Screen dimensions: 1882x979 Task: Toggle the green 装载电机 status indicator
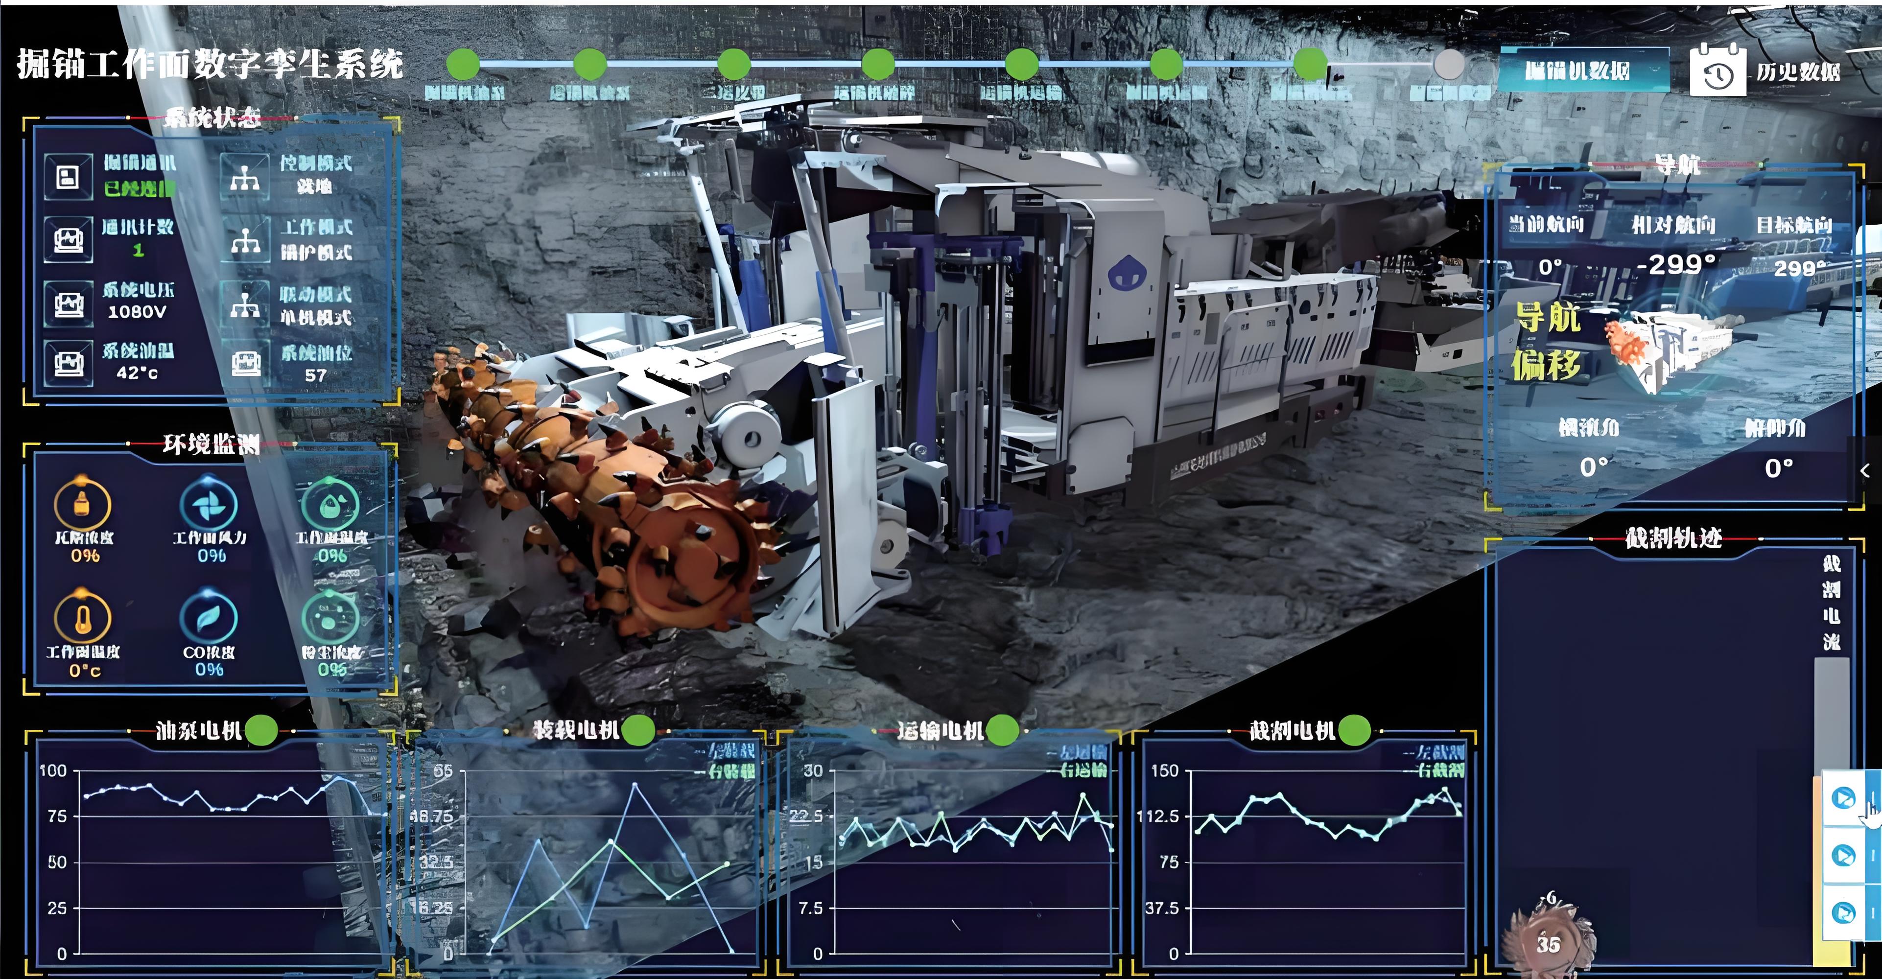[638, 730]
